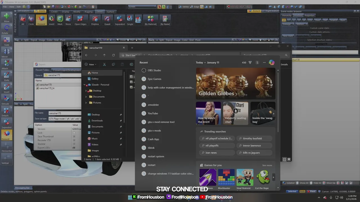The height and width of the screenshot is (202, 360).
Task: Switch to the Create tab
Action: pyautogui.click(x=54, y=12)
